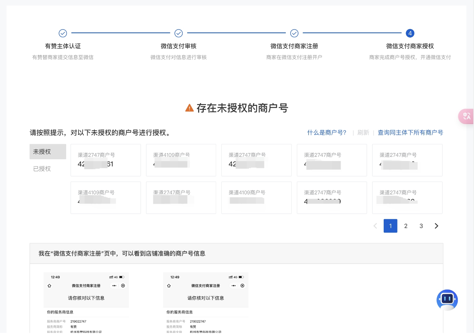The width and height of the screenshot is (474, 334).
Task: Click the previous page chevron arrow
Action: (x=375, y=226)
